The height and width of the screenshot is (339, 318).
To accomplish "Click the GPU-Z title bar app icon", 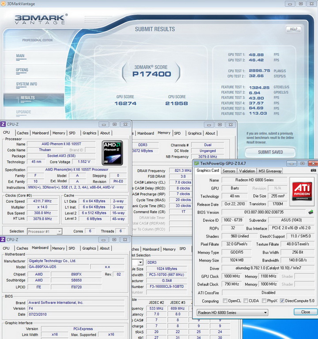I will click(197, 163).
